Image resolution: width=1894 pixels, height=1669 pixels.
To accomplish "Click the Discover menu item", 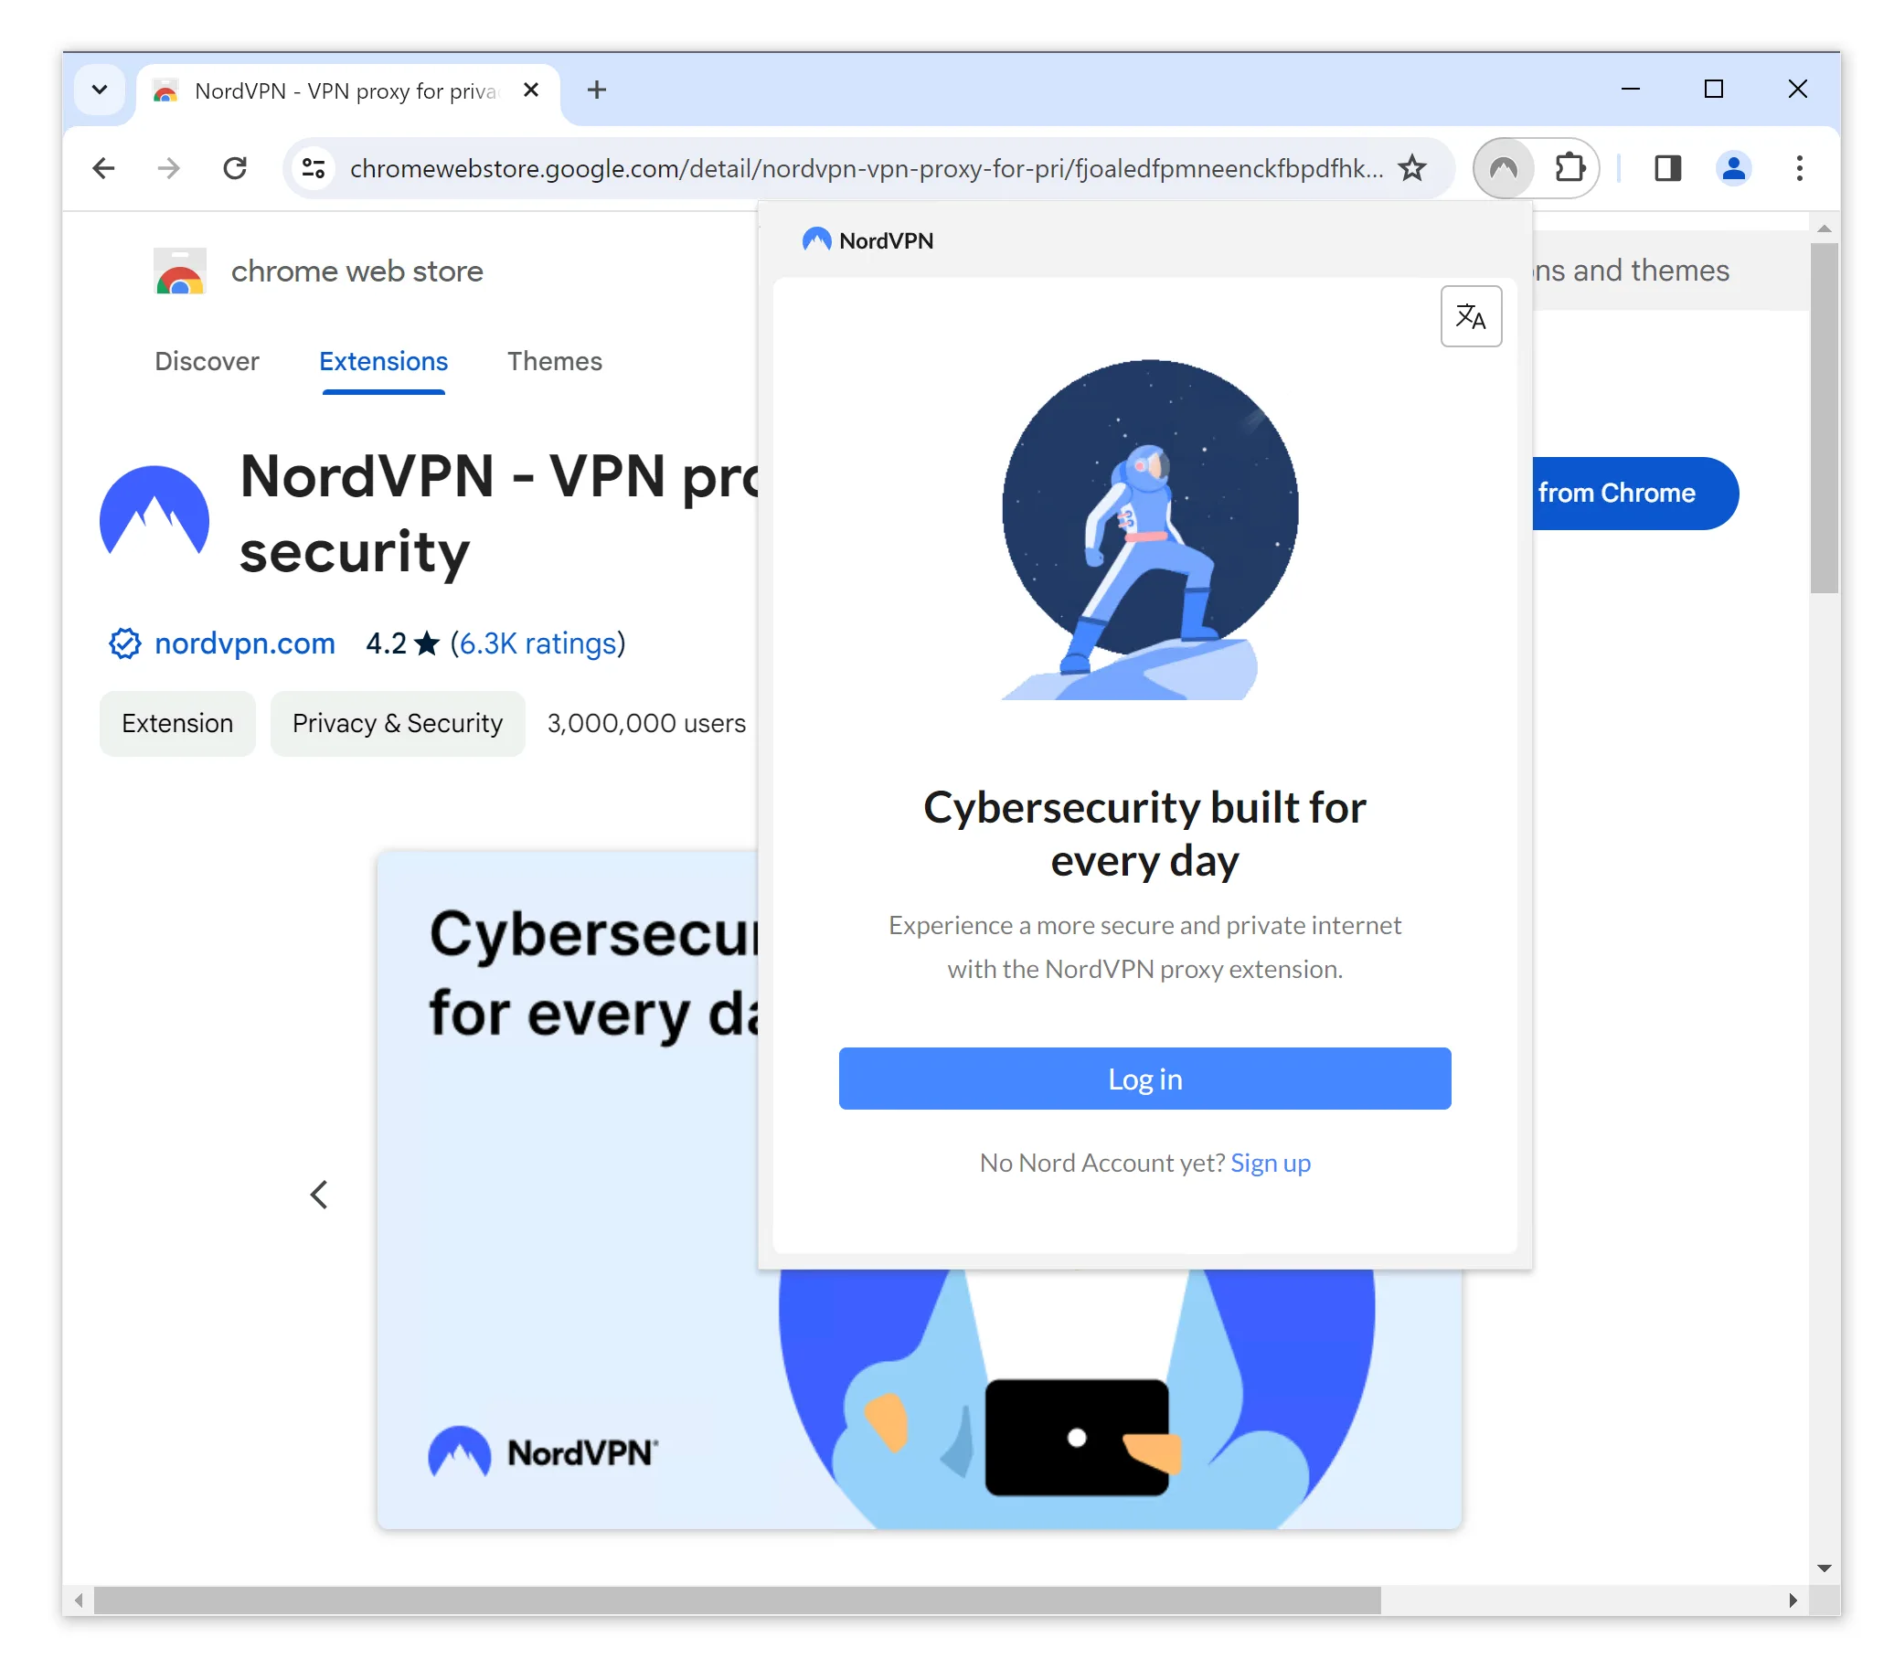I will coord(207,361).
